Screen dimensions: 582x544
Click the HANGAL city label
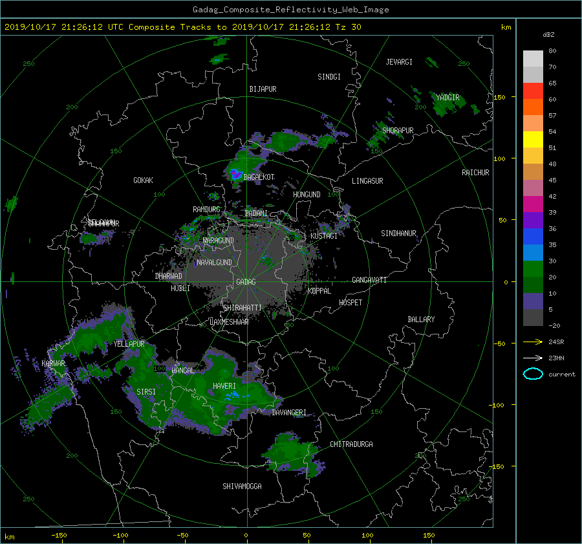[x=182, y=371]
